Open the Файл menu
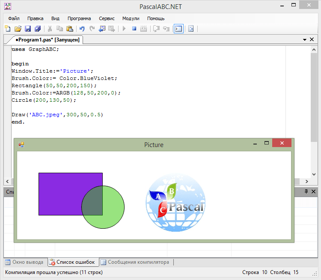321x280 pixels. (x=14, y=18)
